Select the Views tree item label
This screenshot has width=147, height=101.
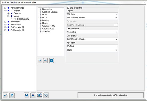click(16, 16)
